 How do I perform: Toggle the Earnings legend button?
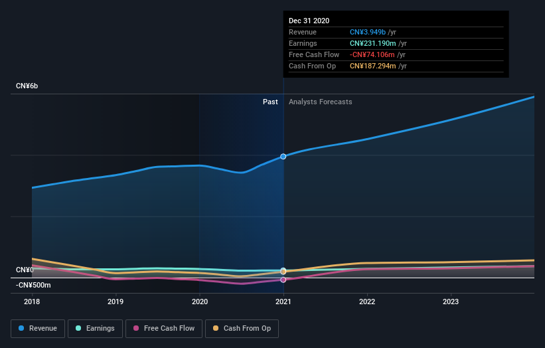(95, 329)
